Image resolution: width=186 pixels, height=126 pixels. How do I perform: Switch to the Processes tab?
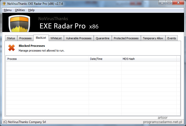pos(25,38)
